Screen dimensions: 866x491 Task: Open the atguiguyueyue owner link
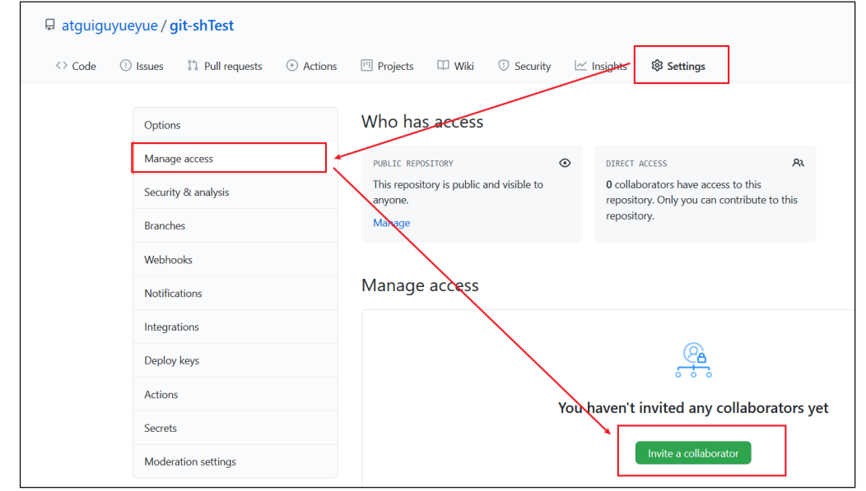[x=109, y=25]
